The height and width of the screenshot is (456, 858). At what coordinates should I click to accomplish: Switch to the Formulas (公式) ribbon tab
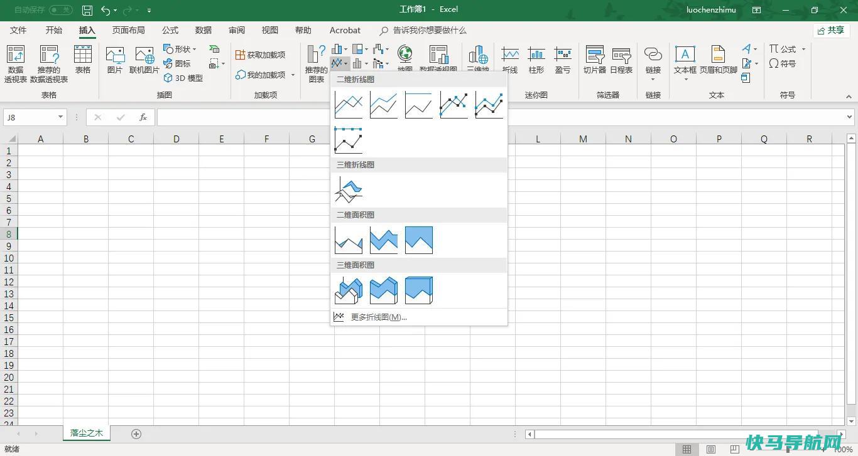point(170,30)
